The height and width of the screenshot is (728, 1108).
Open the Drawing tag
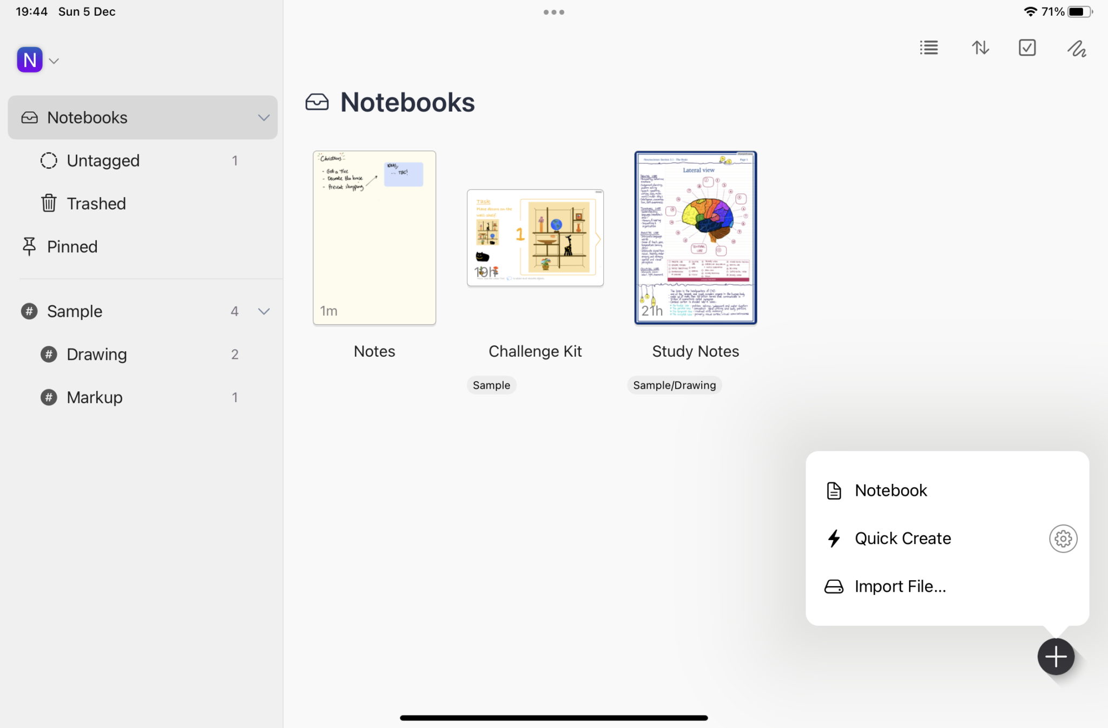(96, 354)
